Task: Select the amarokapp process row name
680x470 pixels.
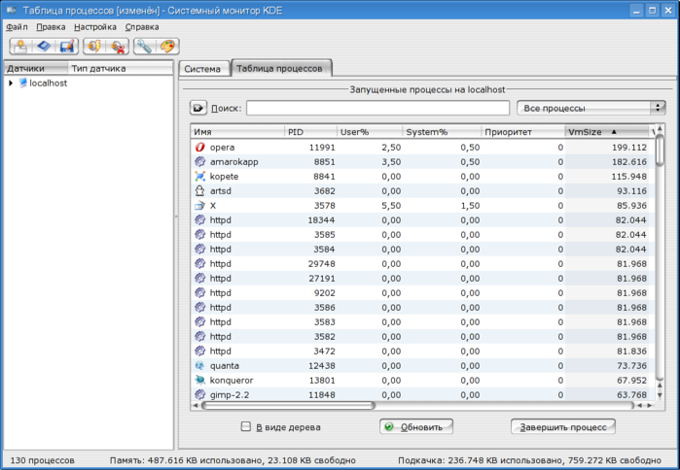Action: 233,162
